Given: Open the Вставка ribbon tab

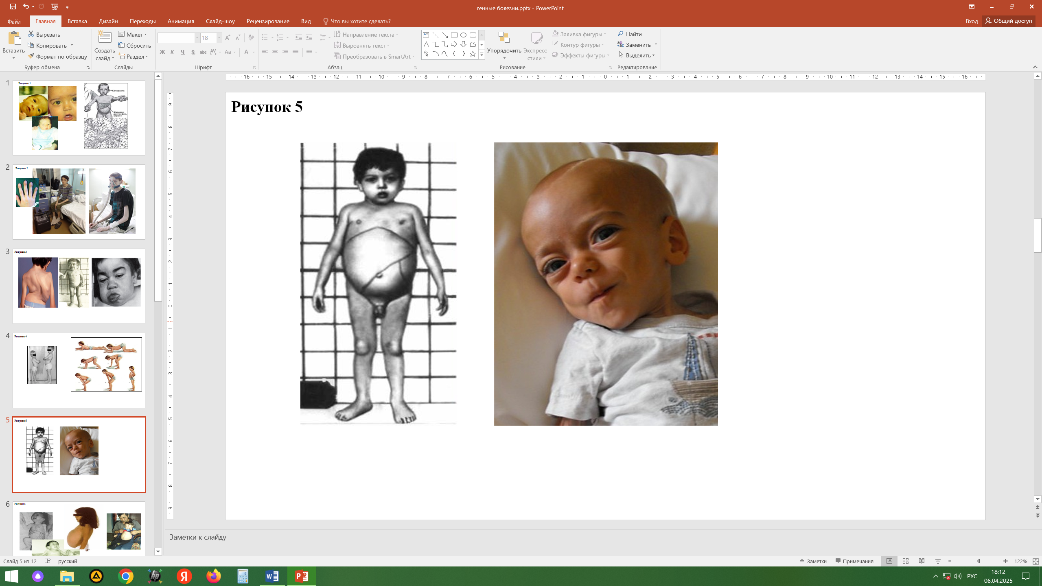Looking at the screenshot, I should (77, 21).
